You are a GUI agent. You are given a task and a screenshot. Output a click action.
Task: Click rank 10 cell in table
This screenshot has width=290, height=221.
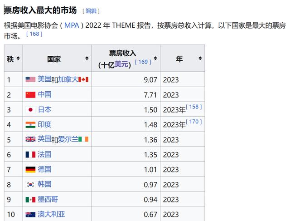(14, 214)
